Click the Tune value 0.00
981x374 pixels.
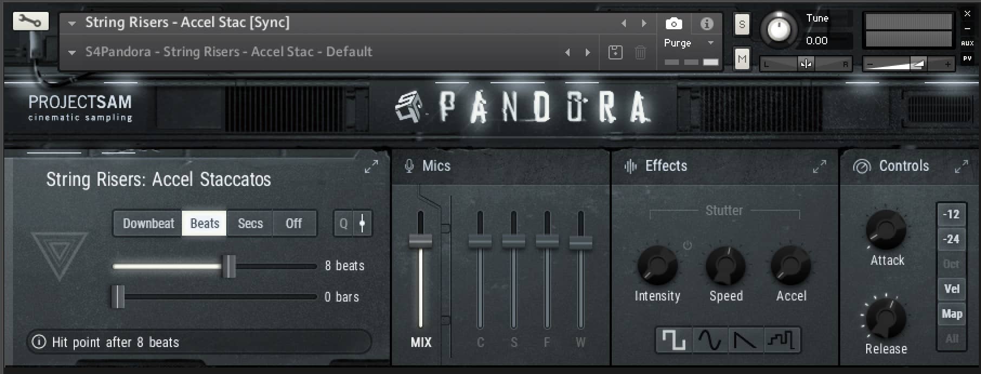[816, 41]
